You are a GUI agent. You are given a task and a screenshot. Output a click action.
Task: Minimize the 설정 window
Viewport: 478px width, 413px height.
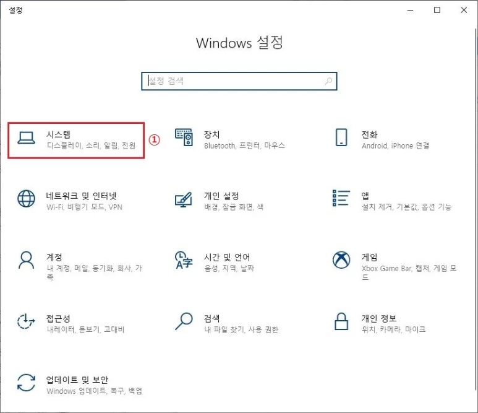(x=411, y=10)
